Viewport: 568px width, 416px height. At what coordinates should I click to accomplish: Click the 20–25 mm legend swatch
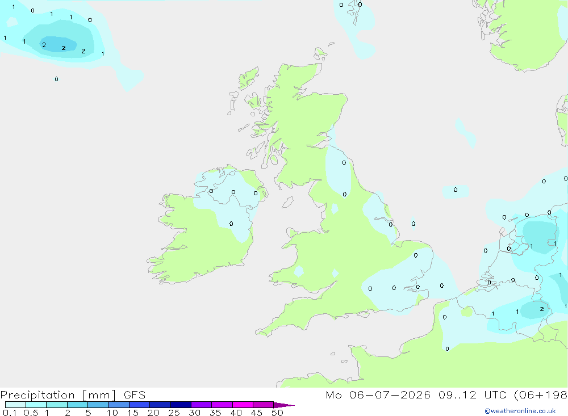tap(160, 405)
